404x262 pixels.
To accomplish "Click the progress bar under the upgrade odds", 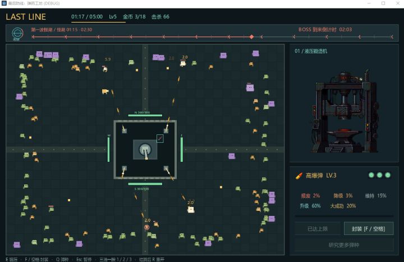I will tap(344, 216).
